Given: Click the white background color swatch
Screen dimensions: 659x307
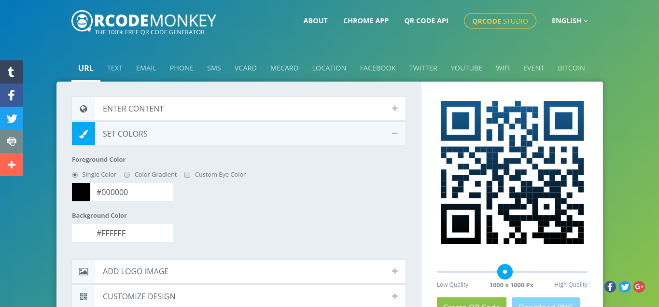Looking at the screenshot, I should (81, 233).
